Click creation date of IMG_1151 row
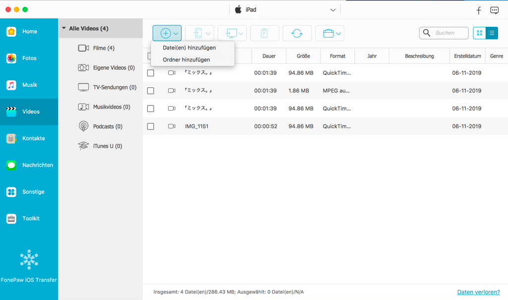 [467, 126]
